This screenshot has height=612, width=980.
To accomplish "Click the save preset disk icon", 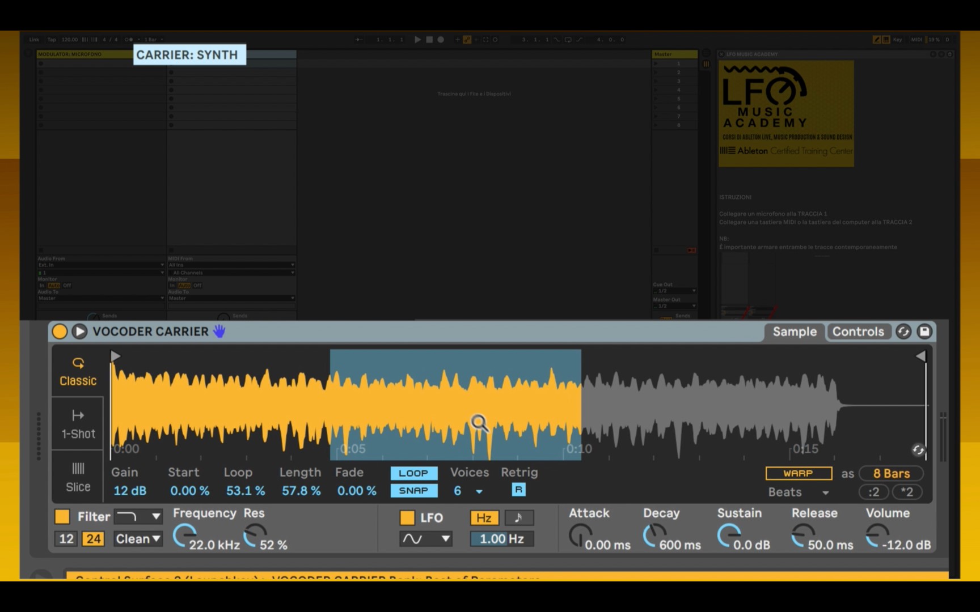I will point(924,331).
